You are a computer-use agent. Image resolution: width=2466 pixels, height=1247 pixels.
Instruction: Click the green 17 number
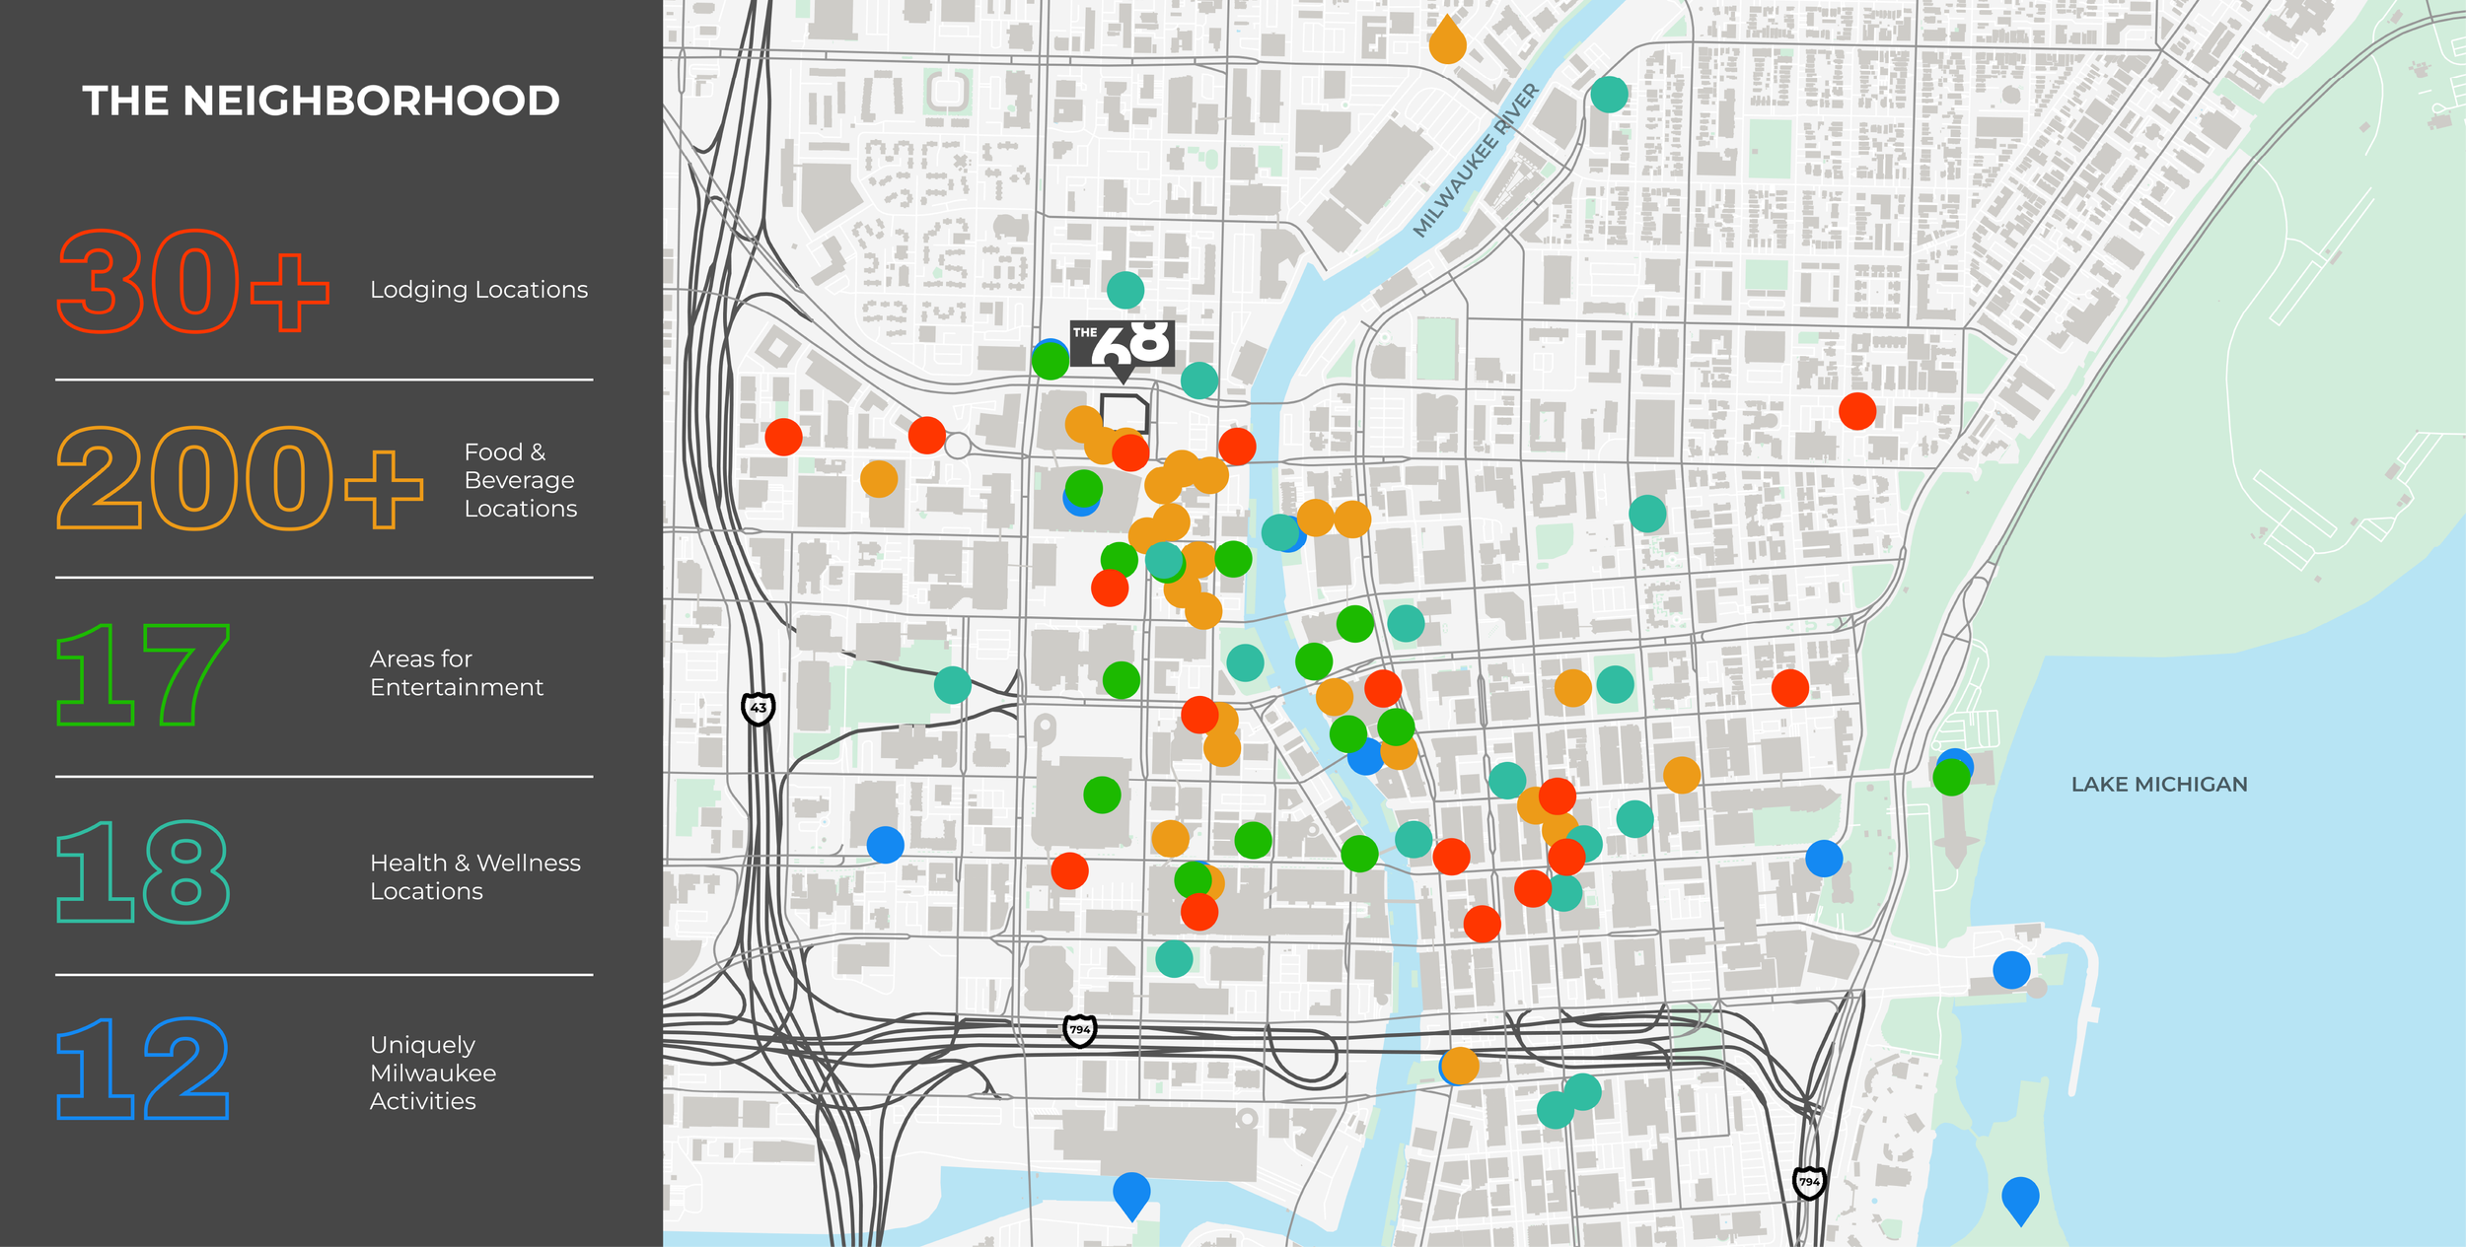(x=143, y=675)
